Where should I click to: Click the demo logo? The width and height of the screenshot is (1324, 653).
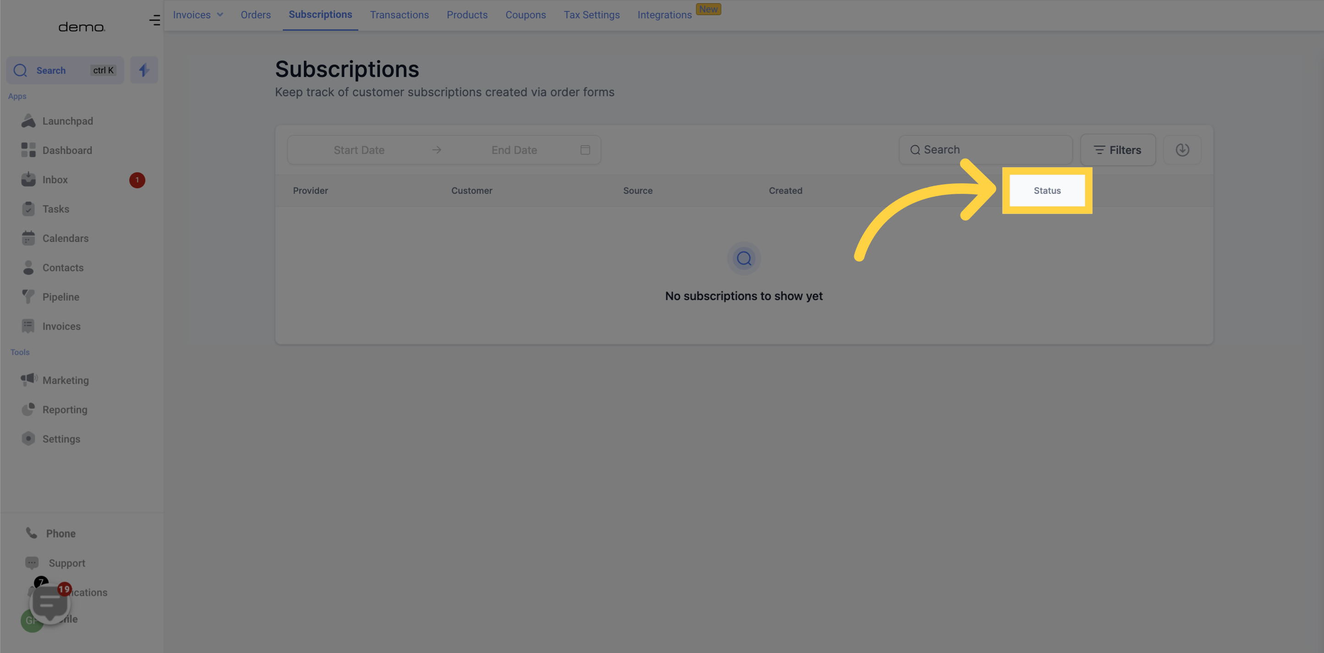click(82, 27)
